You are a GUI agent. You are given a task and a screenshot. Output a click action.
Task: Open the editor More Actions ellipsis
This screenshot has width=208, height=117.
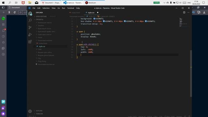click(188, 12)
